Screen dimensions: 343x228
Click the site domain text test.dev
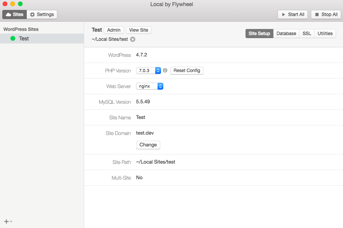(x=145, y=133)
